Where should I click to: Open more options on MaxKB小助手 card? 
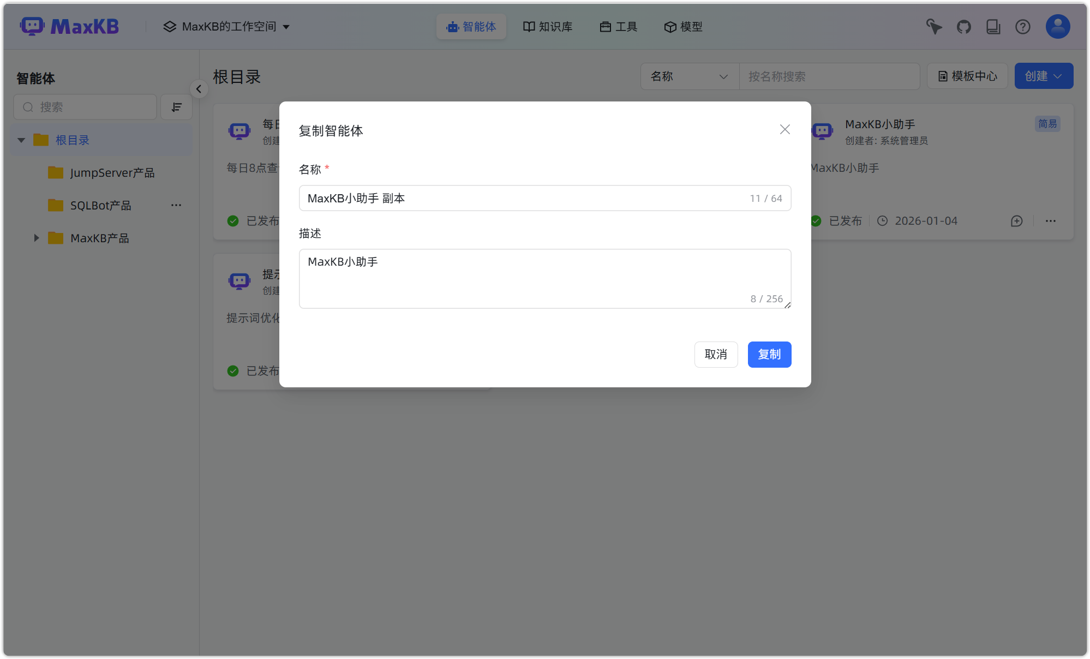click(x=1051, y=221)
